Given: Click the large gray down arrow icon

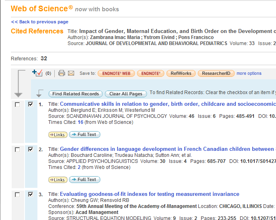Looking at the screenshot, I should [x=19, y=84].
